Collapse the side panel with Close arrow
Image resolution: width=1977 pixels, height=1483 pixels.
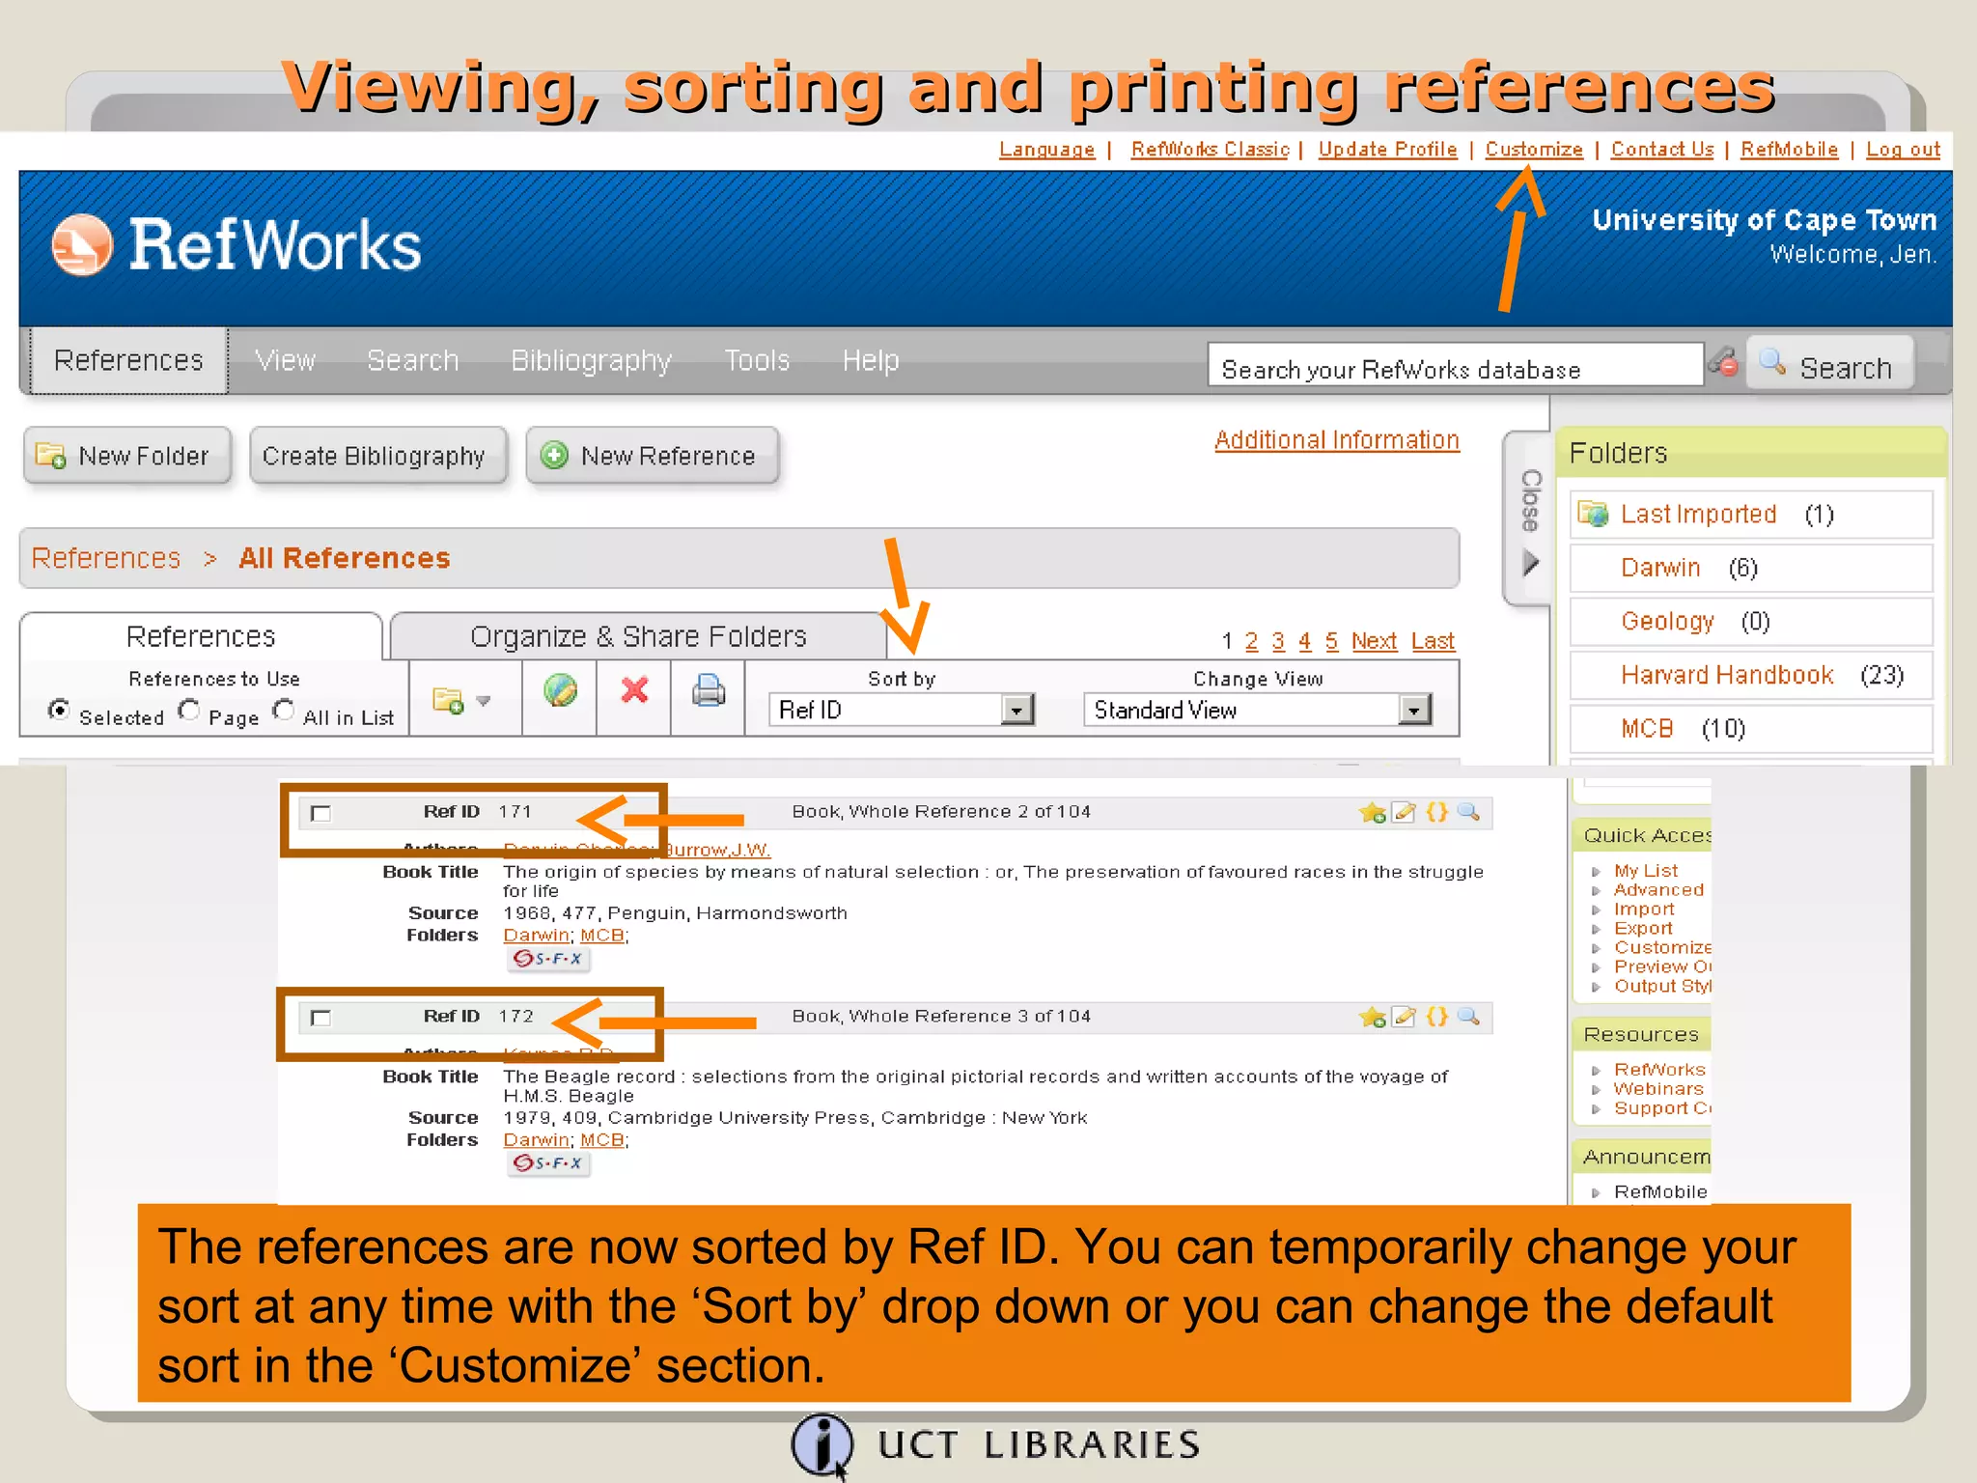coord(1530,563)
